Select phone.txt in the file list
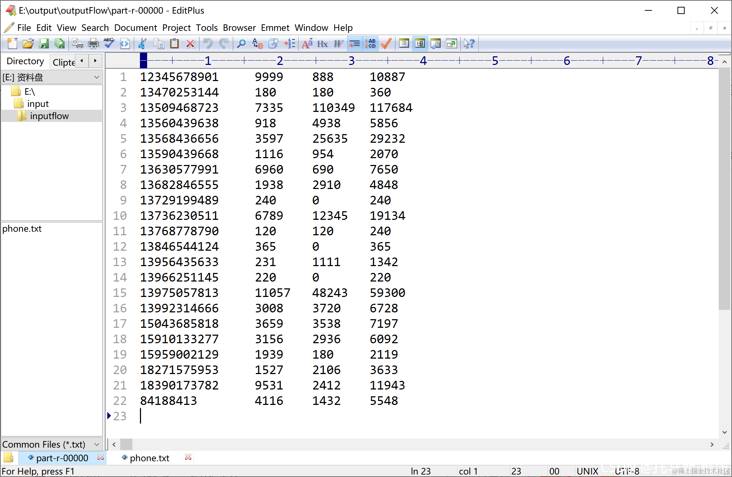732x477 pixels. [22, 228]
